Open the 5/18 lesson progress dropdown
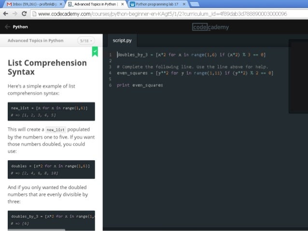The image size is (308, 231). (86, 41)
